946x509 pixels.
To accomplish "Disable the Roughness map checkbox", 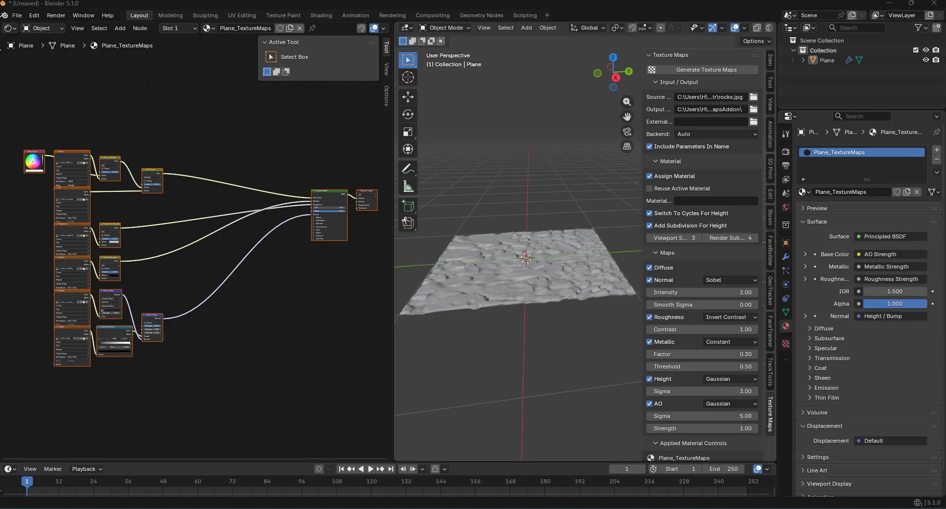I will coord(649,317).
